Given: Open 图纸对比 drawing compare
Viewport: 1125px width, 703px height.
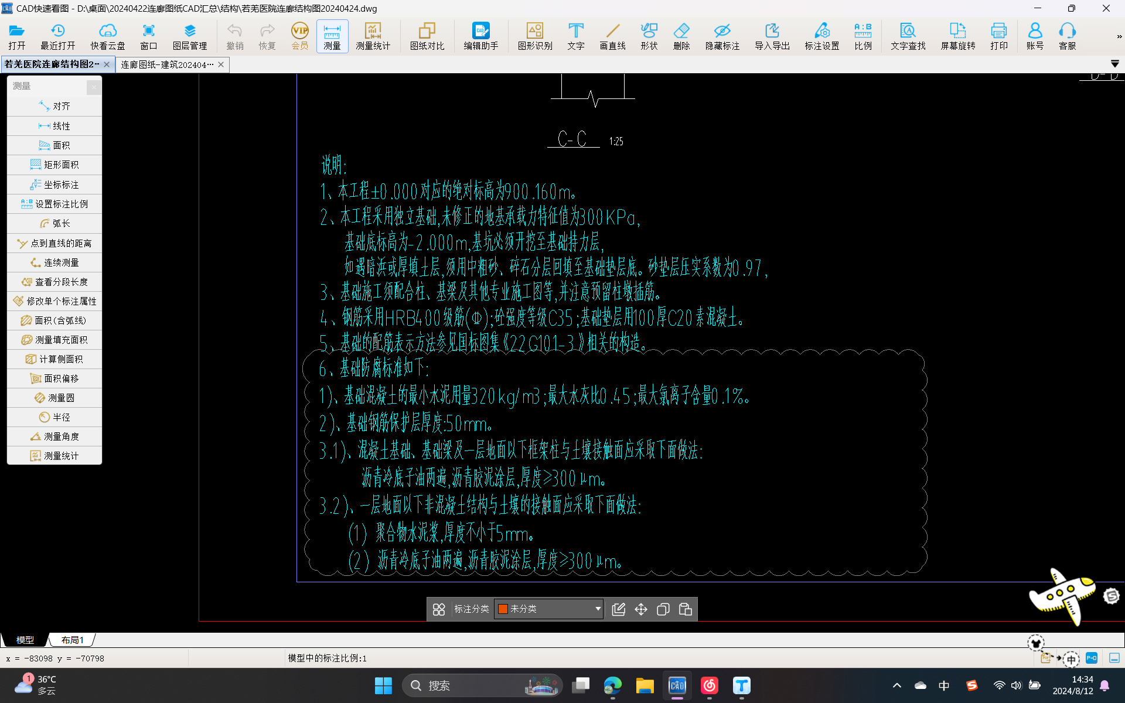Looking at the screenshot, I should pyautogui.click(x=427, y=36).
